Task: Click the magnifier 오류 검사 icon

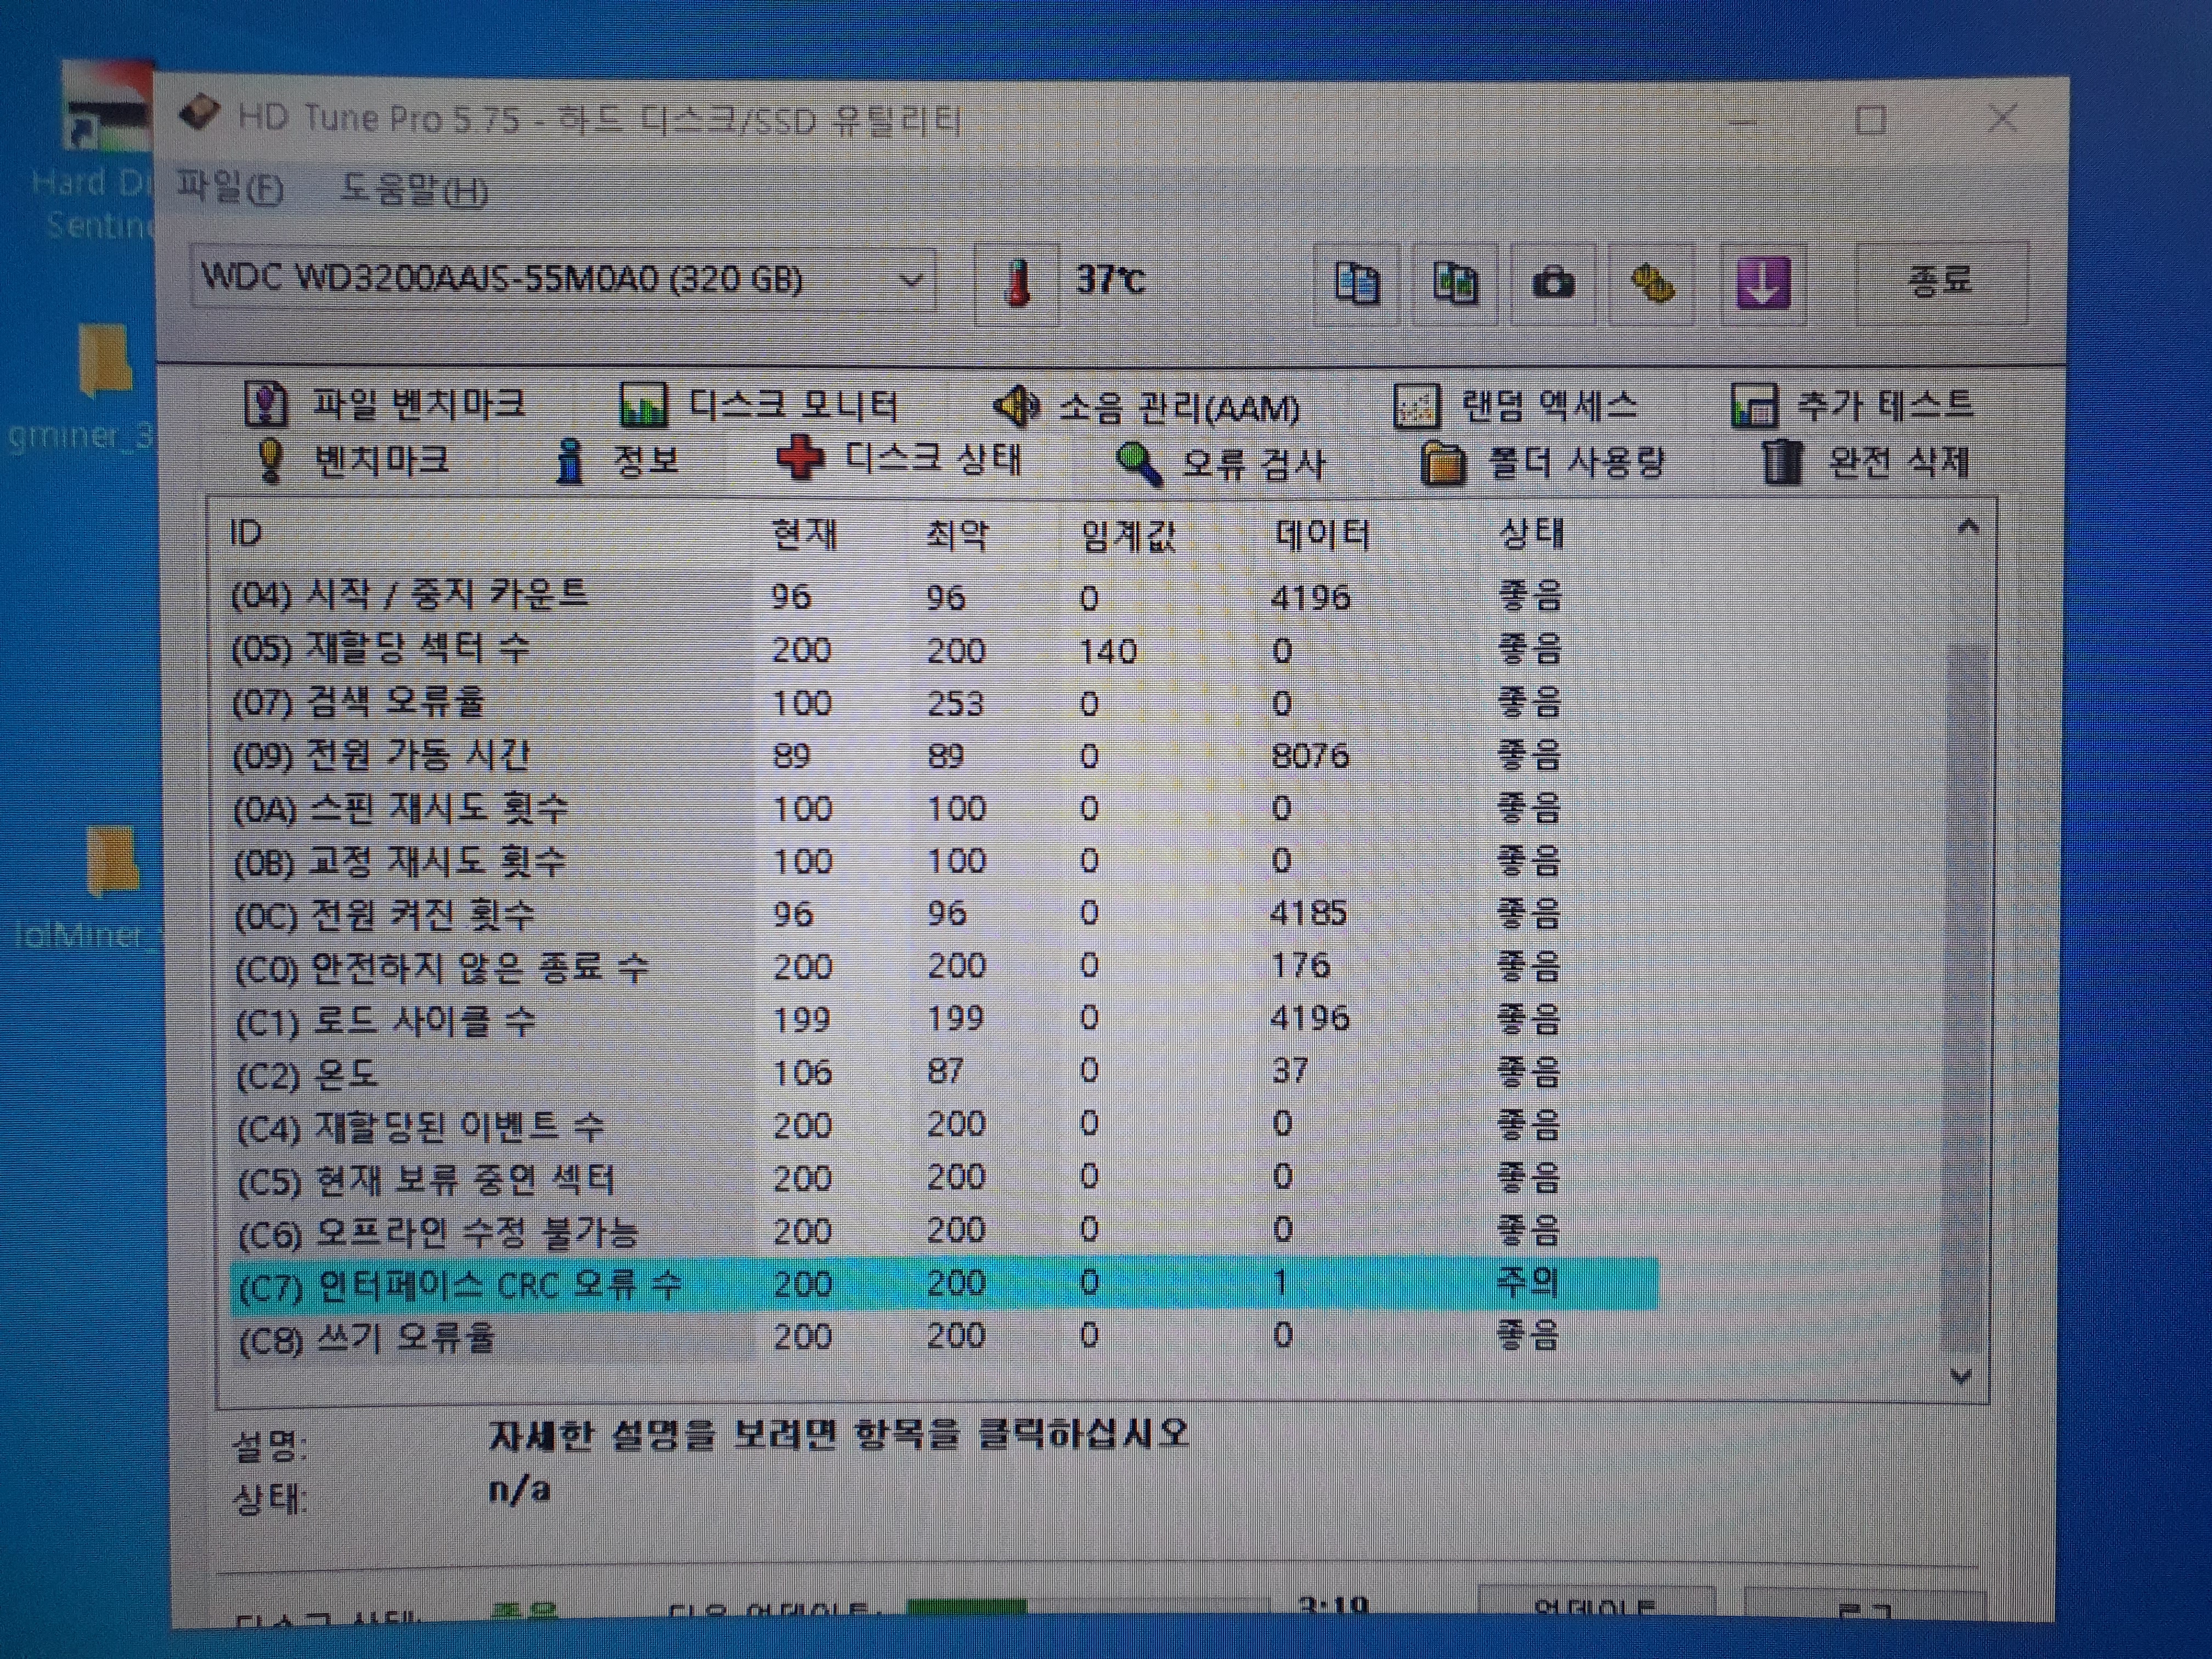Action: coord(1138,464)
